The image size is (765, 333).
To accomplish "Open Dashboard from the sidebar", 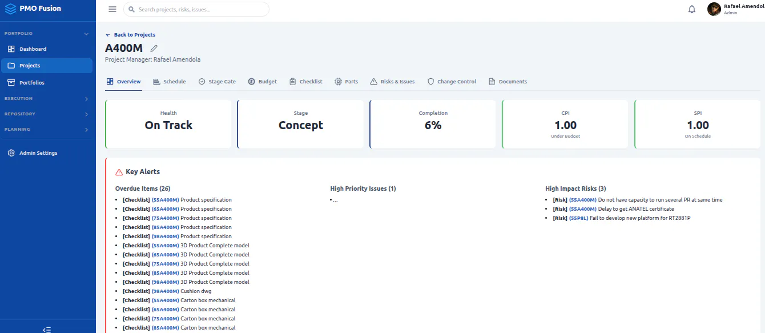I will pos(47,49).
